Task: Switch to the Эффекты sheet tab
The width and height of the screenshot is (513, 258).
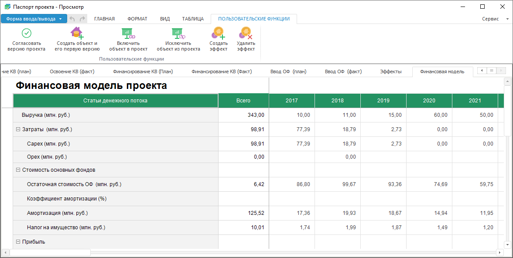Action: pyautogui.click(x=390, y=72)
